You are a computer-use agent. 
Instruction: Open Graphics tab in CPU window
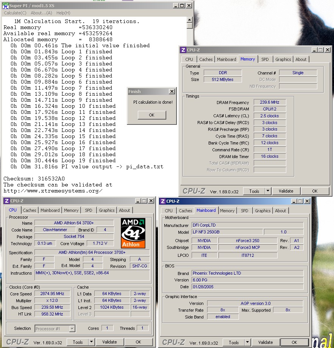(107, 210)
